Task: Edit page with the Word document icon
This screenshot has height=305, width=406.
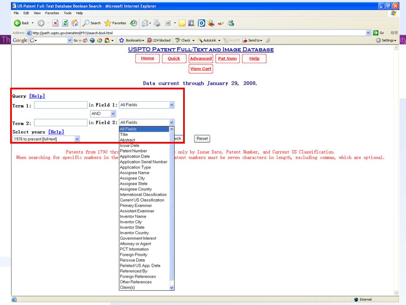Action: pyautogui.click(x=168, y=23)
